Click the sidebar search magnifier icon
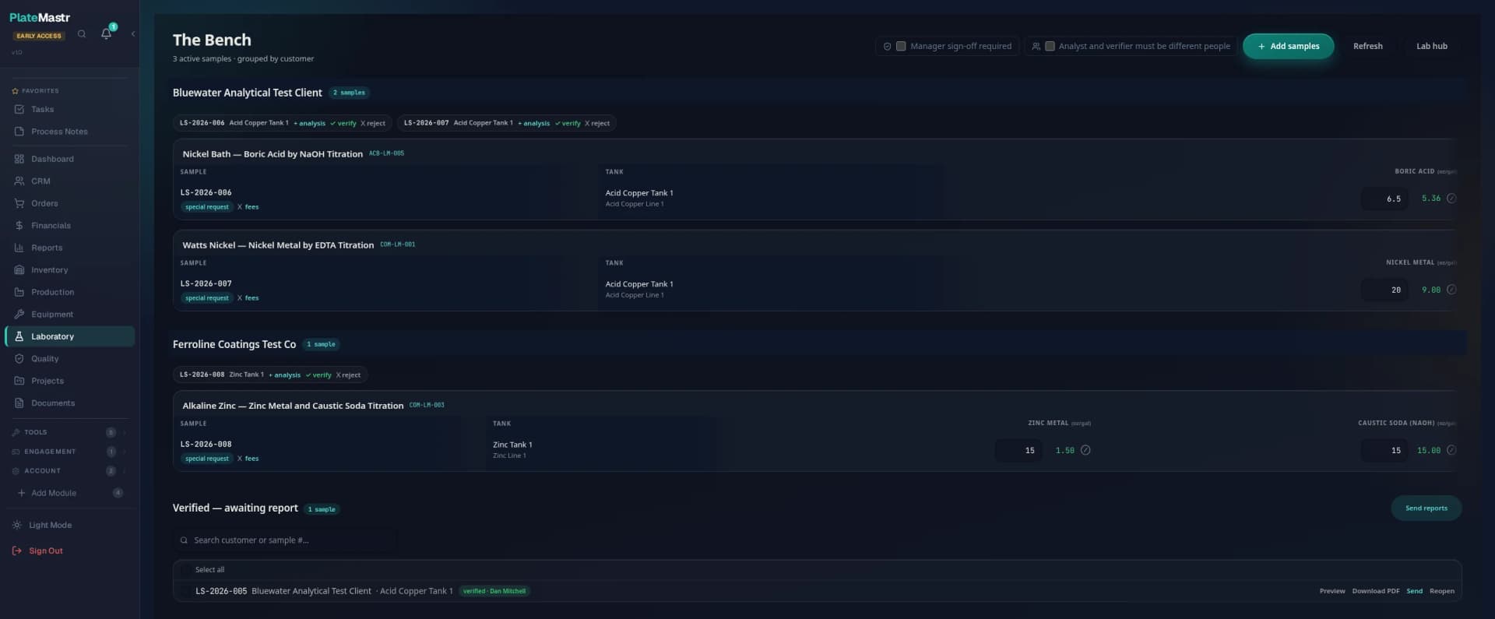 point(82,33)
